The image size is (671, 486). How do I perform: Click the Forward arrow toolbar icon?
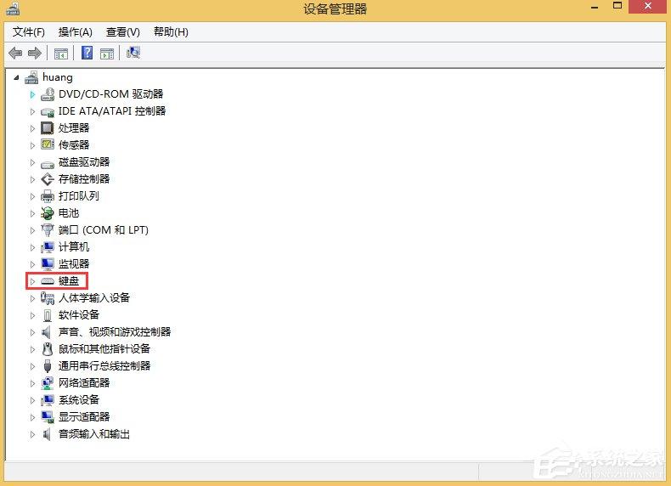pos(35,53)
